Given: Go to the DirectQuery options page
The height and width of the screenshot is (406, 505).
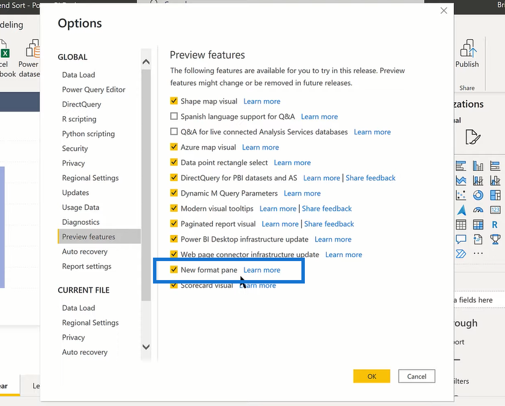Looking at the screenshot, I should click(x=82, y=104).
